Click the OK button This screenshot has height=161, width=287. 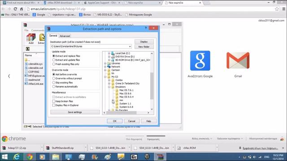coord(115,121)
